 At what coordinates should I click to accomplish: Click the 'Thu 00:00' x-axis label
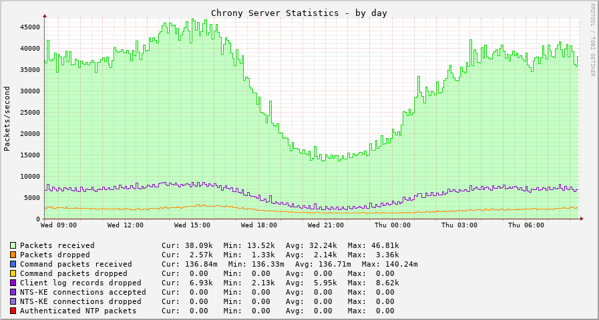(x=393, y=225)
